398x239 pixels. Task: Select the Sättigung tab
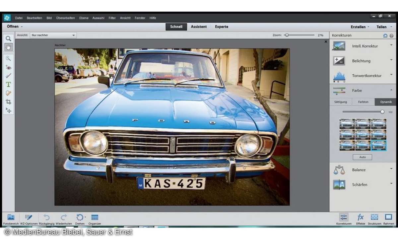point(341,102)
